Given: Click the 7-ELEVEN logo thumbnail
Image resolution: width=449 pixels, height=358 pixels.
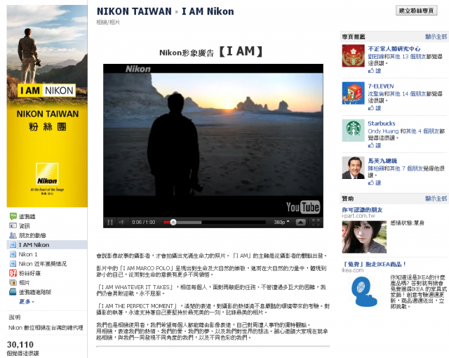Looking at the screenshot, I should 353,93.
